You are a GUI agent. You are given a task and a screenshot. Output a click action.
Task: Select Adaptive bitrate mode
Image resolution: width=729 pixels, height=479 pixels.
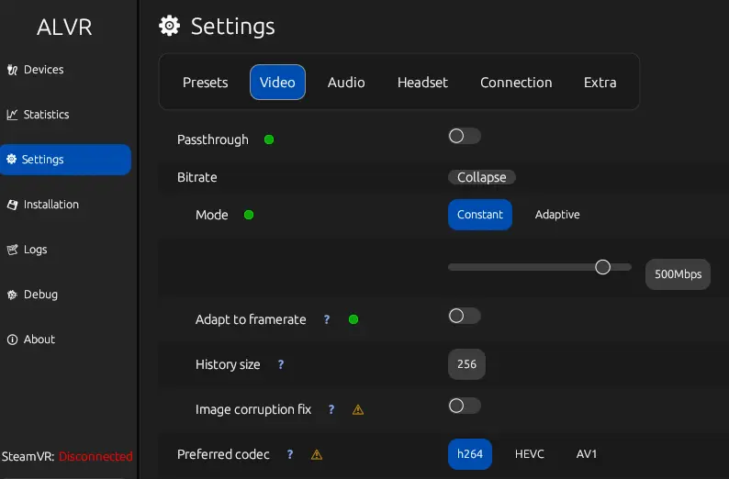tap(557, 215)
